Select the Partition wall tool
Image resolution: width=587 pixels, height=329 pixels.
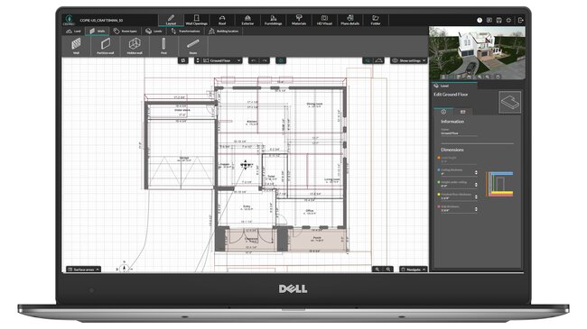[x=105, y=46]
